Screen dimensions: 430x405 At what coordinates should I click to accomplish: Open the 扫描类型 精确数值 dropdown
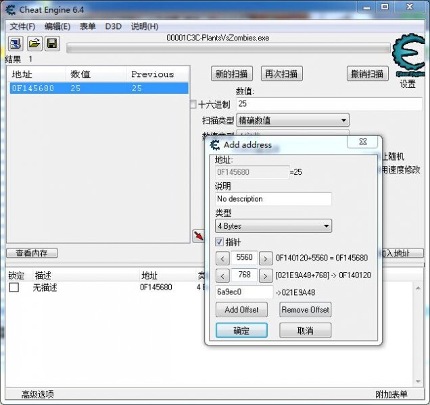293,120
